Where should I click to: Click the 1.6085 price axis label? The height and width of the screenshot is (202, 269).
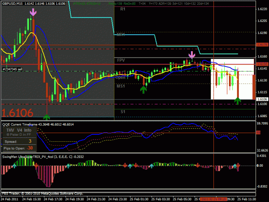tap(262, 116)
